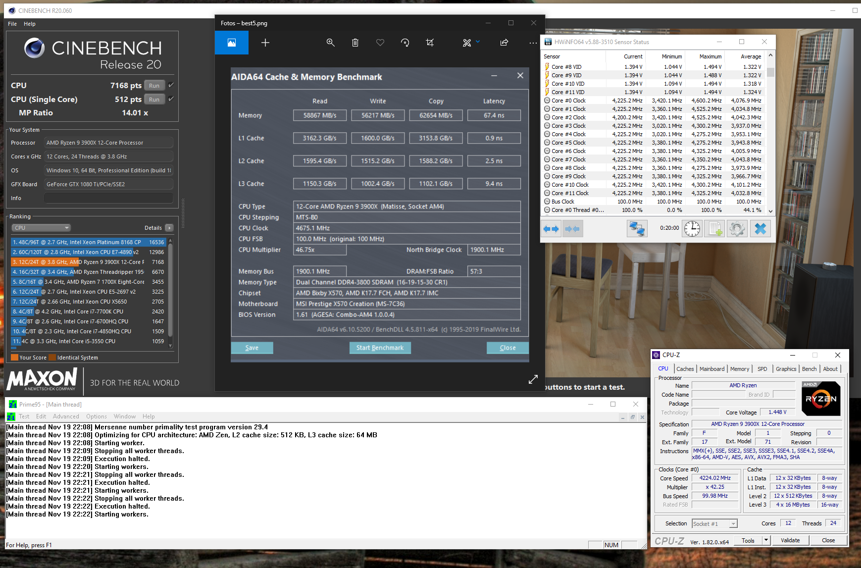This screenshot has width=861, height=568.
Task: Open the Help menu in Cinebench
Action: [x=30, y=24]
